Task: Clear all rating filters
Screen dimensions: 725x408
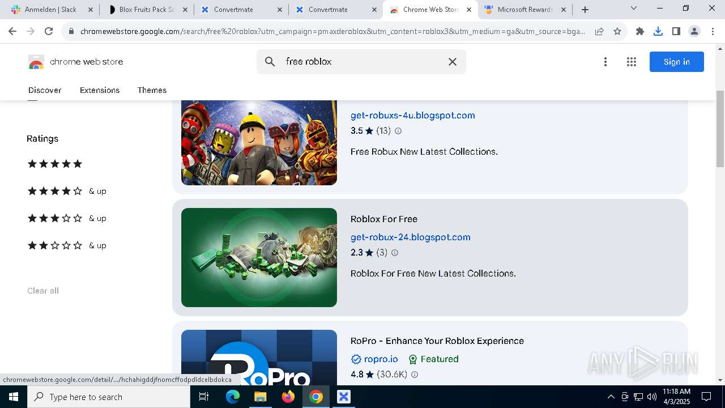Action: click(43, 291)
